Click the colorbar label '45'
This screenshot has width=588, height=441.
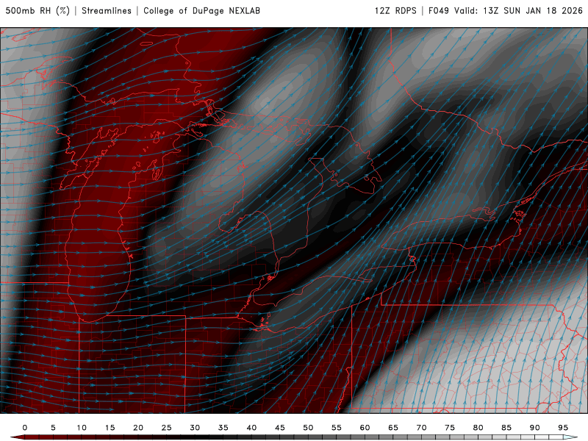(x=280, y=428)
